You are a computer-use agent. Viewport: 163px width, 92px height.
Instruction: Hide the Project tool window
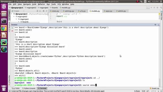point(47,11)
